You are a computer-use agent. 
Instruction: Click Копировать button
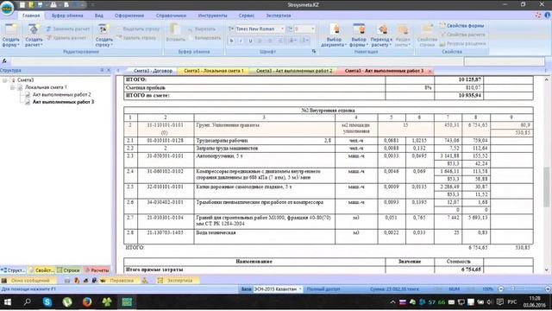[x=204, y=38]
